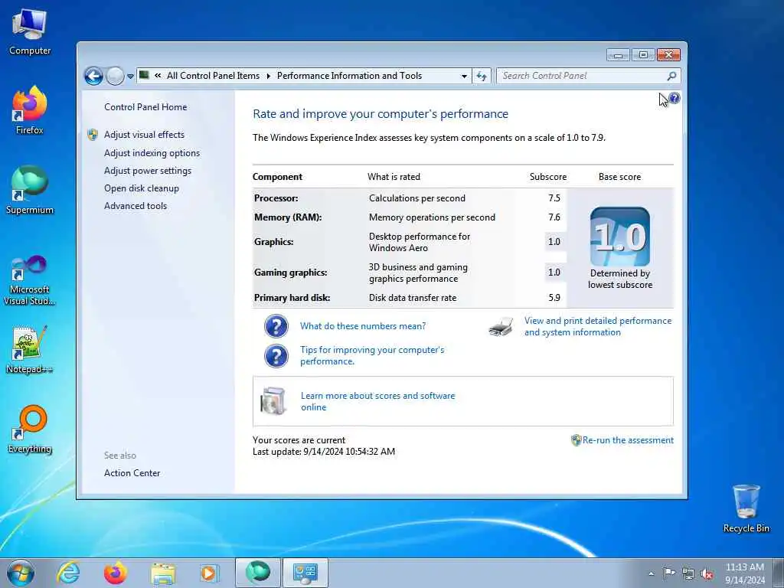Select the Memory (RAM) subscore 7.6
The width and height of the screenshot is (784, 588).
[554, 217]
